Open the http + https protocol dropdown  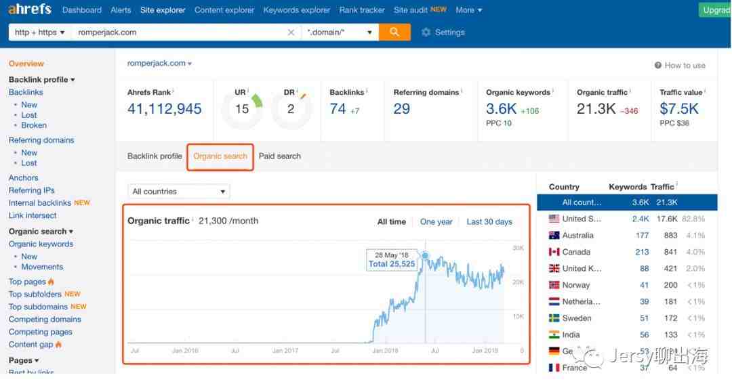click(40, 32)
